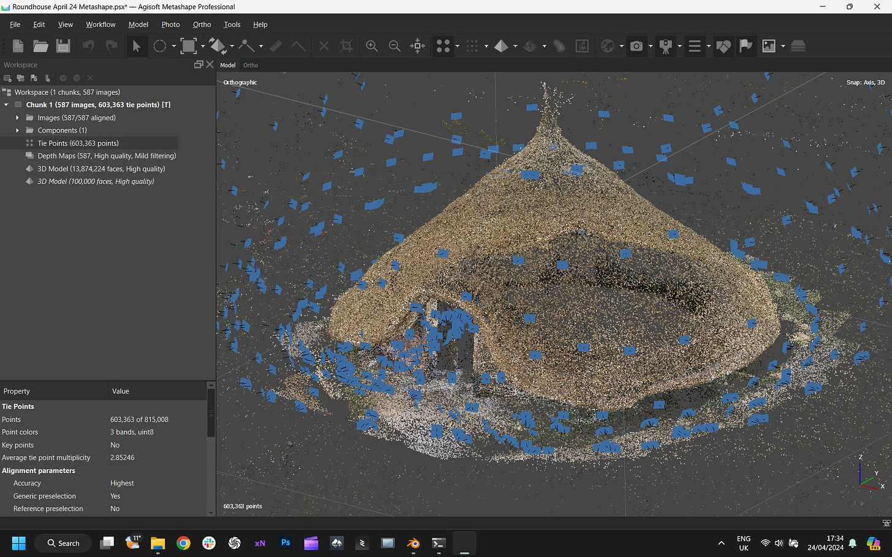
Task: Click the stacked layers toolbar icon
Action: (x=798, y=46)
